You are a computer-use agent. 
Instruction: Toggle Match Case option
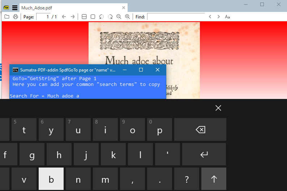227,17
